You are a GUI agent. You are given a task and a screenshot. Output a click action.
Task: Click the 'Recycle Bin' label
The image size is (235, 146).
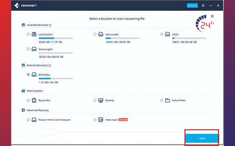44,100
